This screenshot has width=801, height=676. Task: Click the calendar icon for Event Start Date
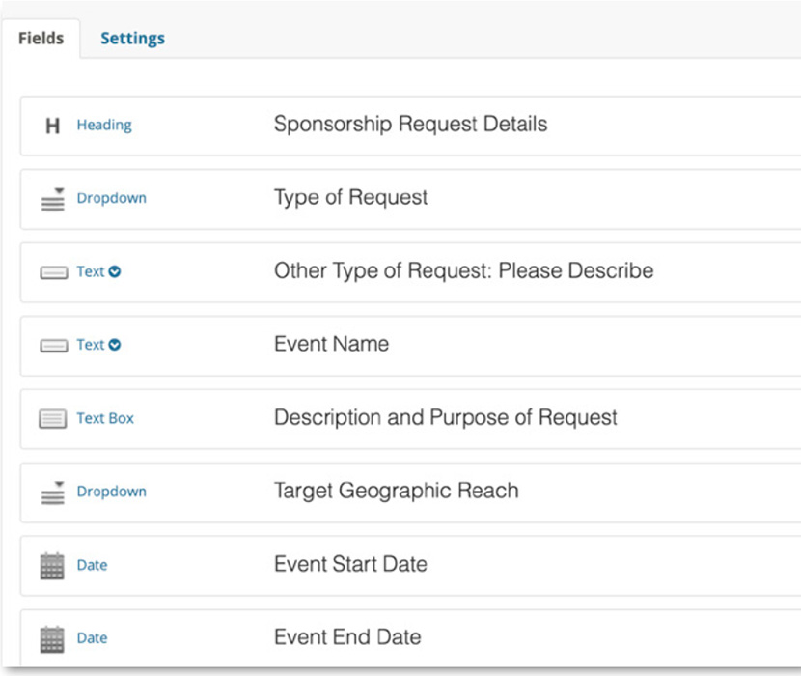pyautogui.click(x=52, y=566)
